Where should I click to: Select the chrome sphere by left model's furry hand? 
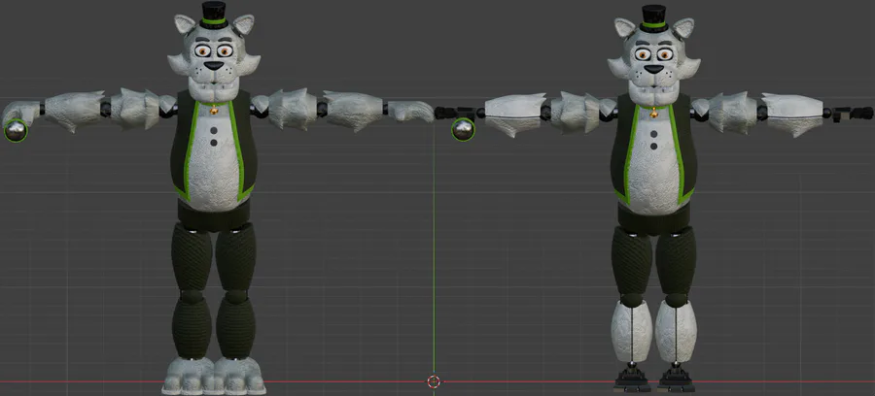tap(16, 130)
